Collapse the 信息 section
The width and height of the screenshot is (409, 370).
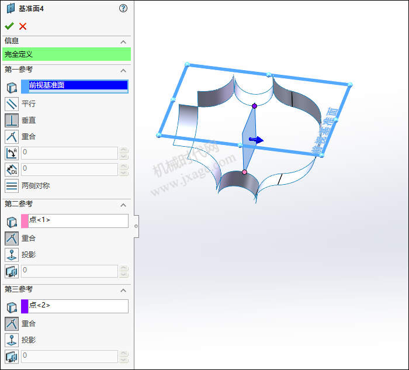(123, 42)
